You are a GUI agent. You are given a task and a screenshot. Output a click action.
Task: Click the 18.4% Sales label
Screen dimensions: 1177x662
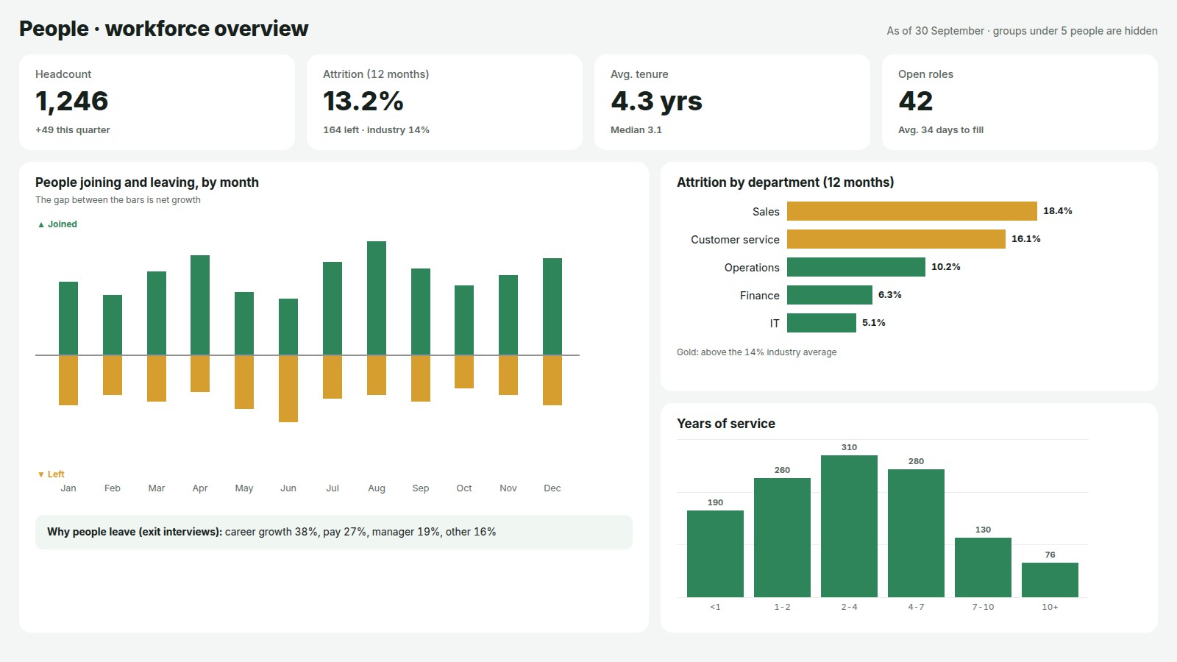click(x=1058, y=211)
